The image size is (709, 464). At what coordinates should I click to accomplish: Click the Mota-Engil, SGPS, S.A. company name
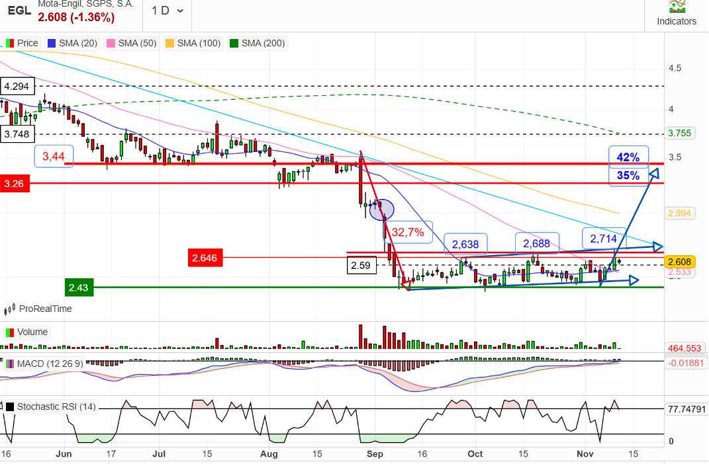[x=85, y=4]
